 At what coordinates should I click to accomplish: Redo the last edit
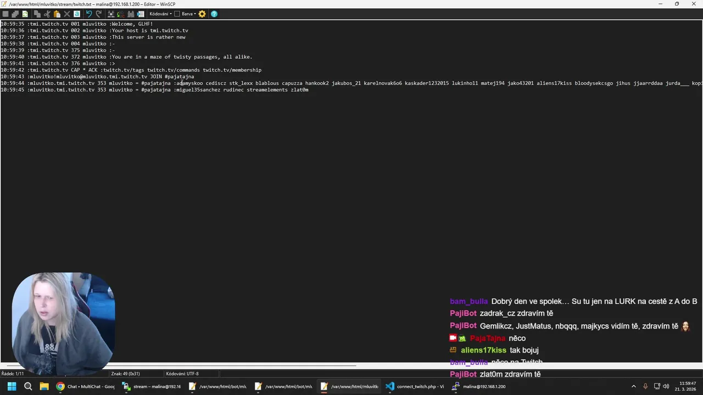coord(99,14)
